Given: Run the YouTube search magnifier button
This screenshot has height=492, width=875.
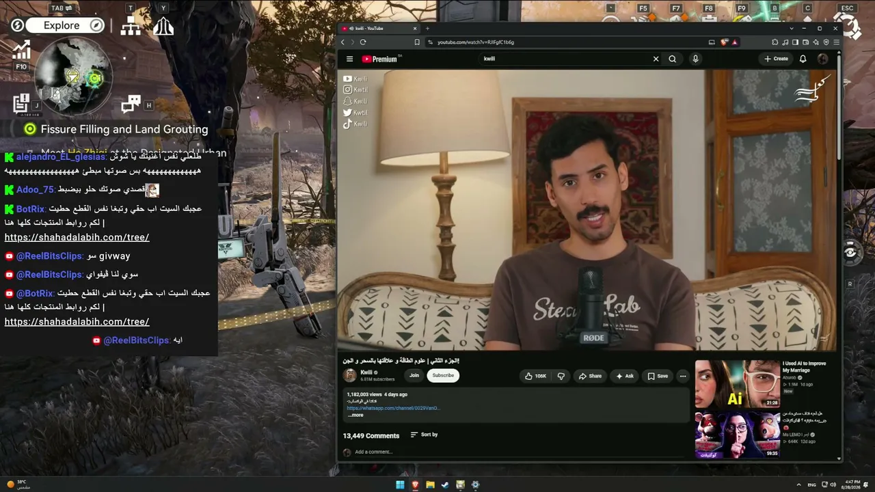Looking at the screenshot, I should pos(673,59).
